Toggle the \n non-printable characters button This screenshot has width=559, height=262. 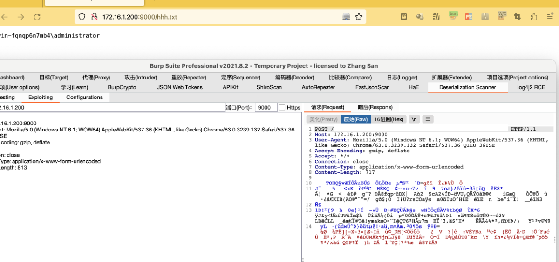(x=414, y=119)
